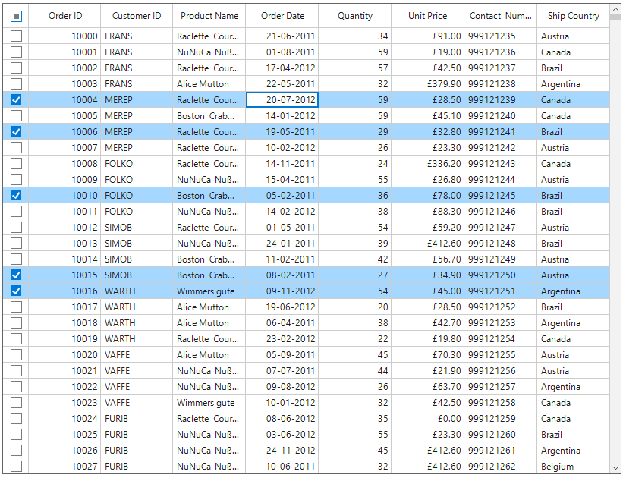Sort by the Order ID column header
The width and height of the screenshot is (626, 478).
click(x=64, y=16)
